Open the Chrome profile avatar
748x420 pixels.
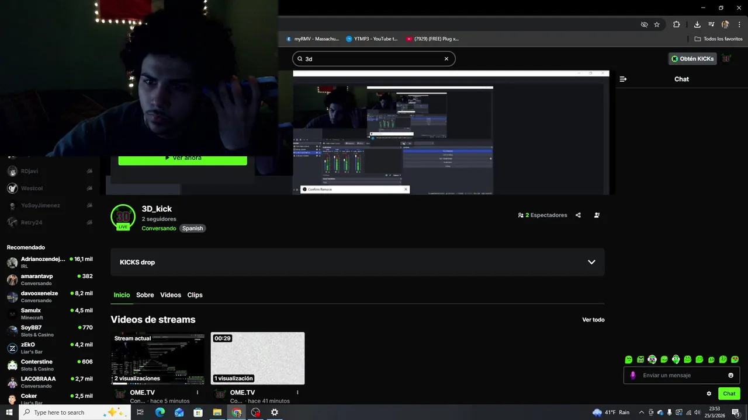[725, 24]
